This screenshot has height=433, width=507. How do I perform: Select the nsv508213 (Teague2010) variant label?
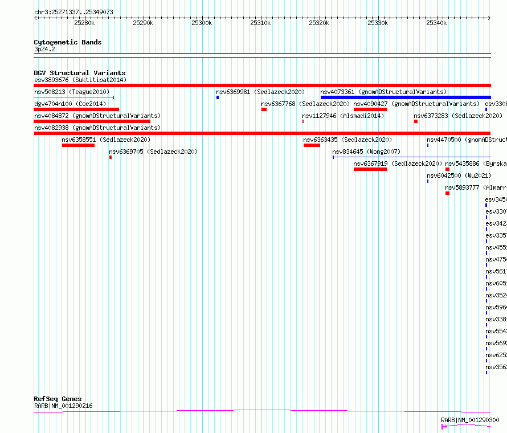point(72,92)
